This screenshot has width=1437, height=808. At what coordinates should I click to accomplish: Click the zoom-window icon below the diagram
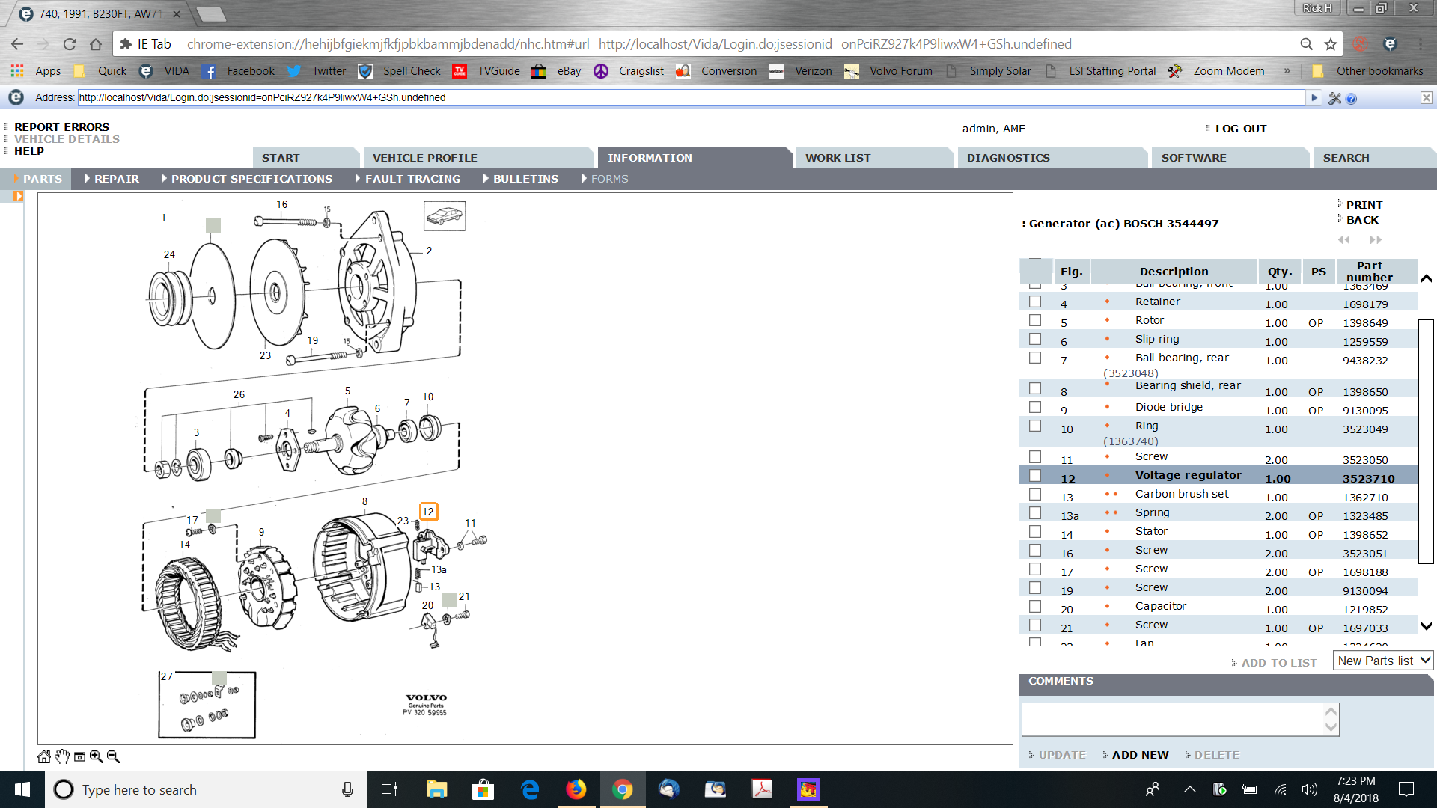tap(79, 757)
